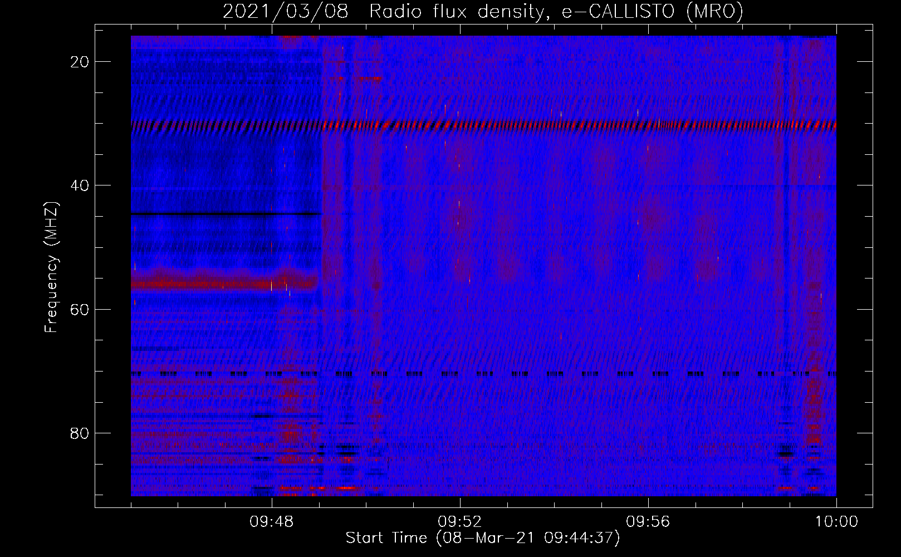Select the 09:56 time tick label
The image size is (901, 557).
coord(648,522)
